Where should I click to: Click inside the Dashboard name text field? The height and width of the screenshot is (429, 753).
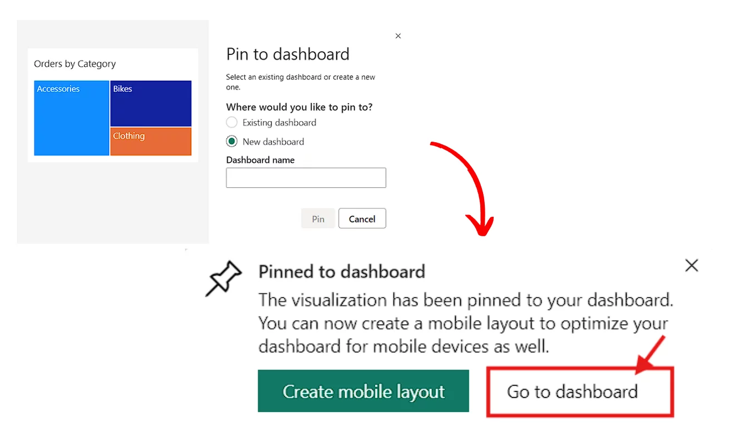click(306, 177)
